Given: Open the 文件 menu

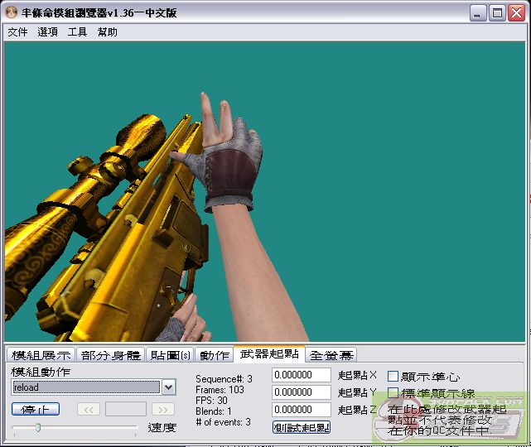Looking at the screenshot, I should 17,32.
